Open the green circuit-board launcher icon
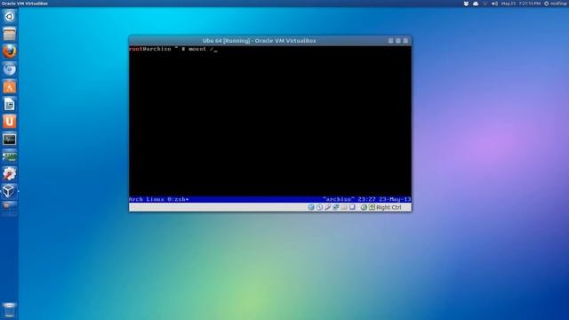This screenshot has height=320, width=569. tap(10, 156)
